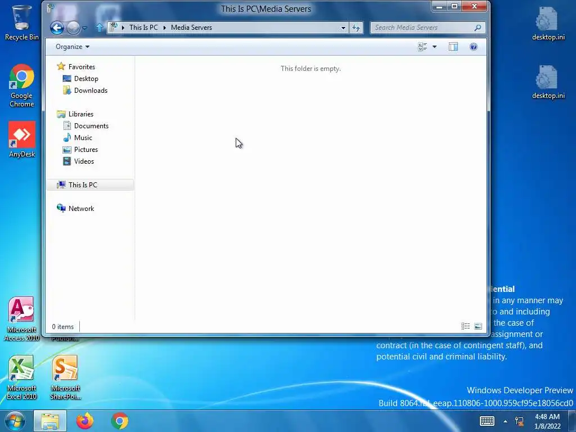The image size is (576, 432).
Task: Click the search magnifier icon
Action: tap(478, 28)
